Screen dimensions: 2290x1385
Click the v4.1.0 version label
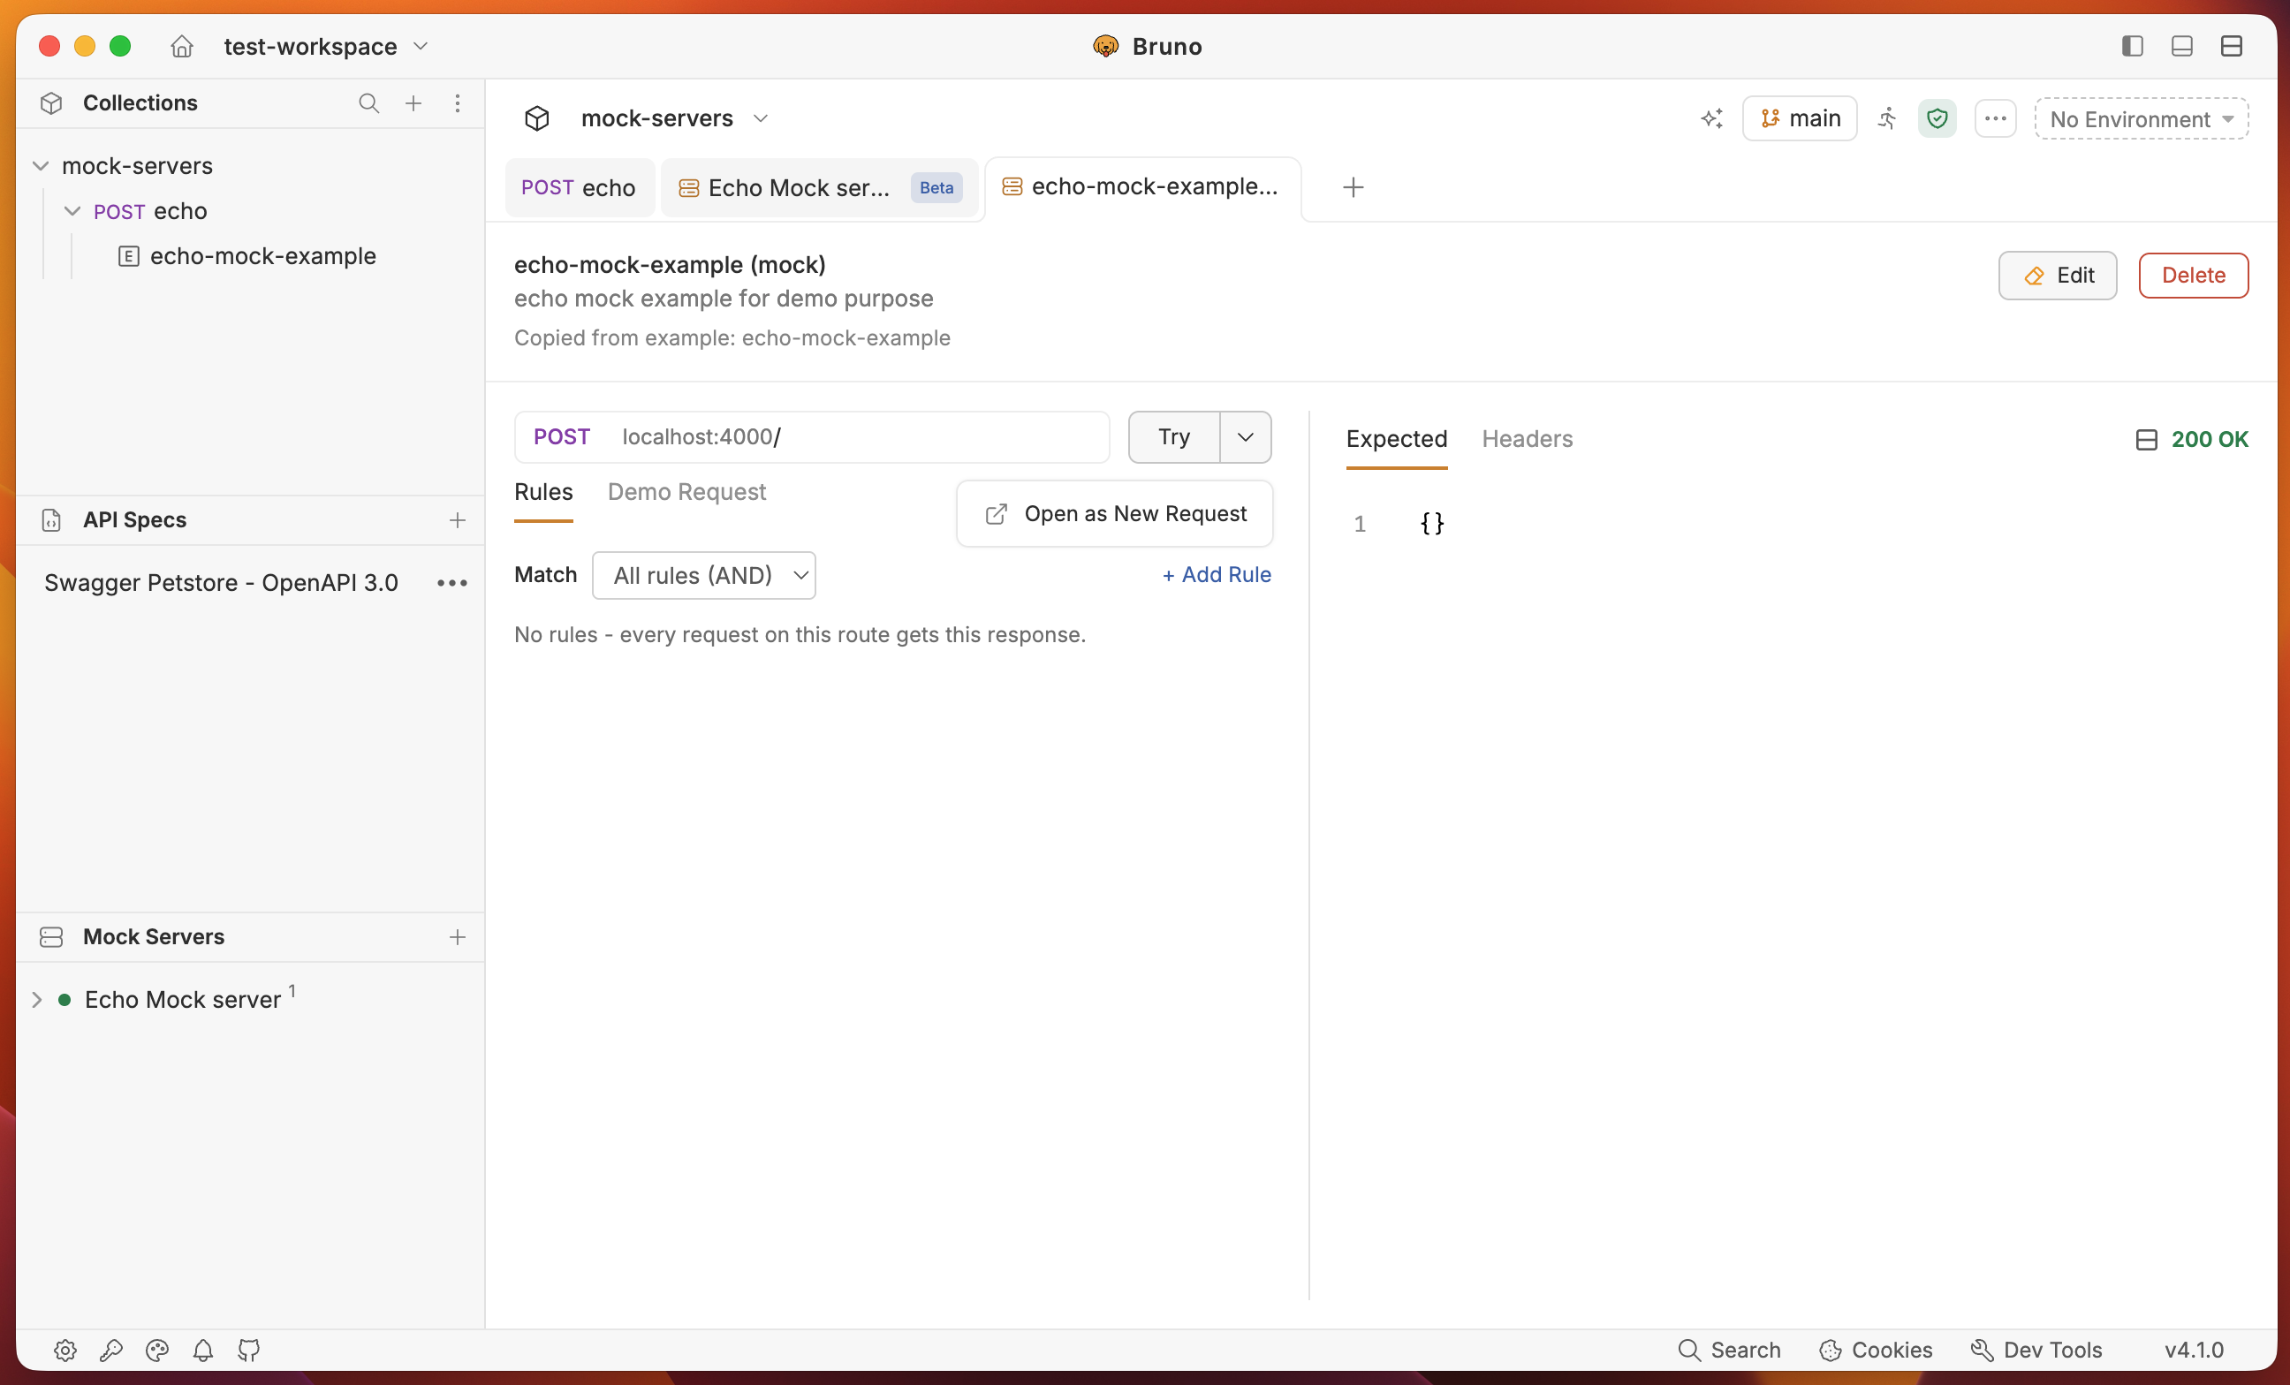coord(2194,1351)
